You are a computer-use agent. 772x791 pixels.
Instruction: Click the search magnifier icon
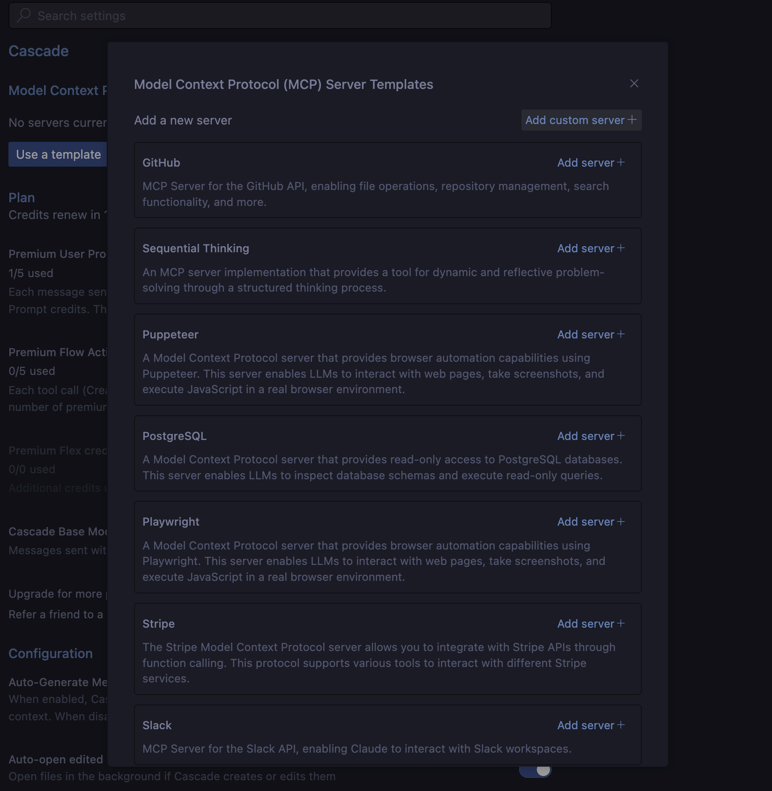[23, 15]
